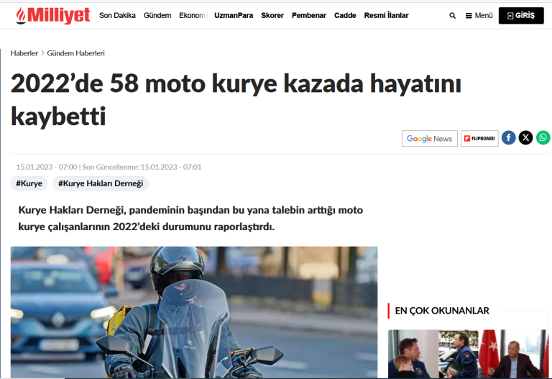The width and height of the screenshot is (552, 379).
Task: Go to the Skorer section
Action: (x=272, y=16)
